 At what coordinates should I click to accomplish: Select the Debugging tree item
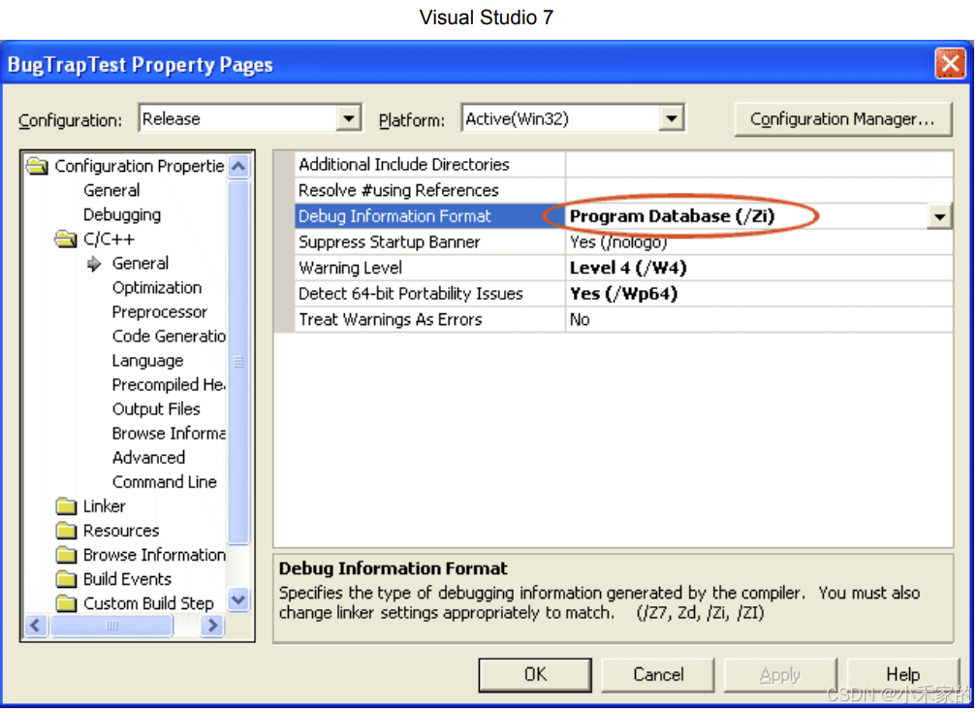coord(122,214)
